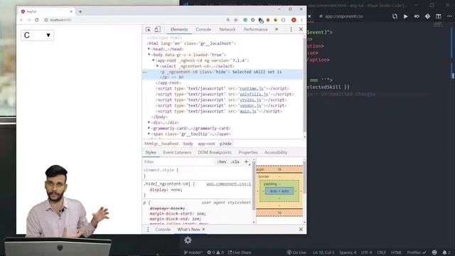Toggle the :hov element state button

[x=222, y=161]
